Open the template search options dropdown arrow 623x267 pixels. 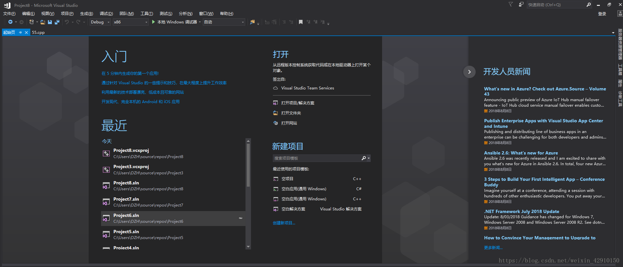[369, 158]
